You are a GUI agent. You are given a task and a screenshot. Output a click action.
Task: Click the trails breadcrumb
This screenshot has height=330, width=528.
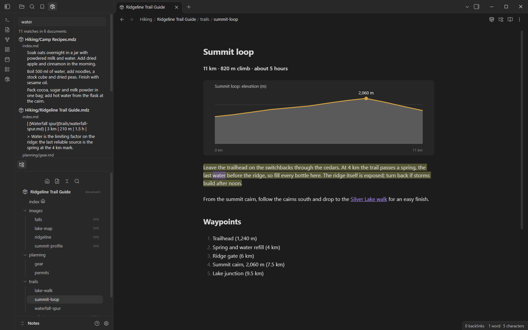pos(205,19)
